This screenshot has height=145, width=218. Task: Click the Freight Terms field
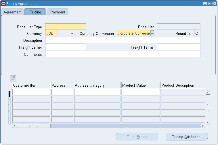point(178,47)
